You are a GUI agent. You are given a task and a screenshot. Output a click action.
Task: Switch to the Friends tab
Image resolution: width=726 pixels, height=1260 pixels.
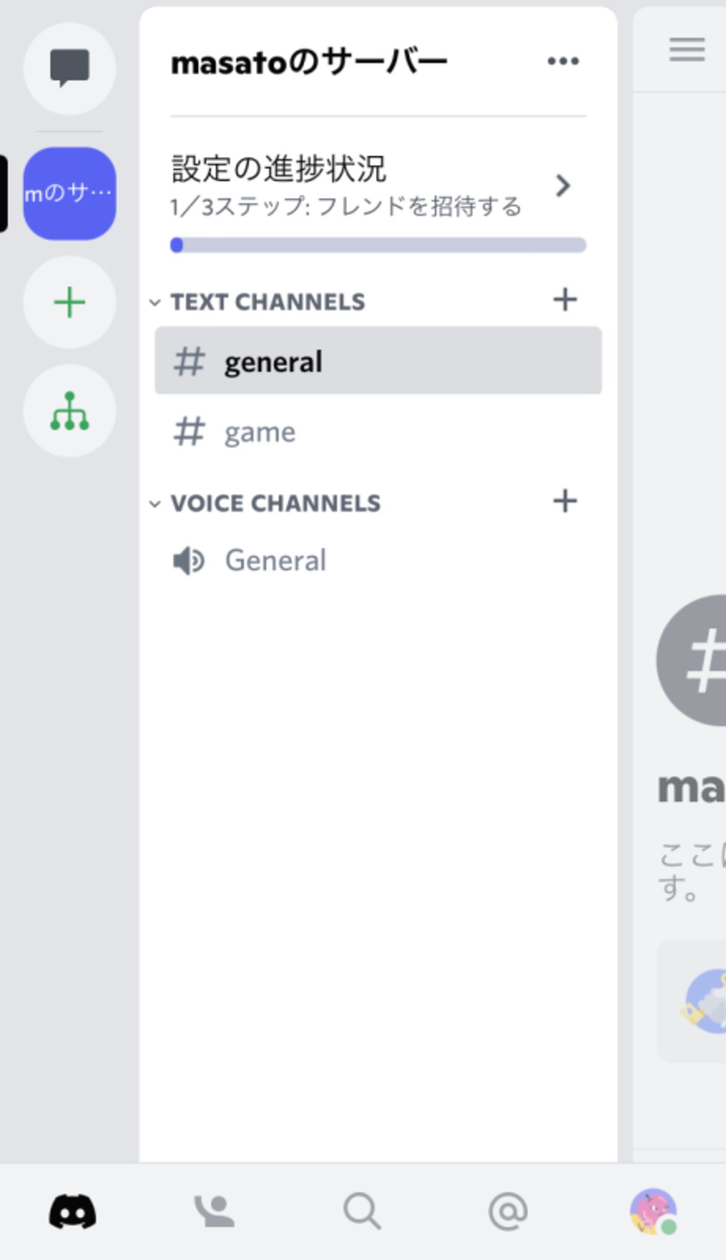click(215, 1212)
